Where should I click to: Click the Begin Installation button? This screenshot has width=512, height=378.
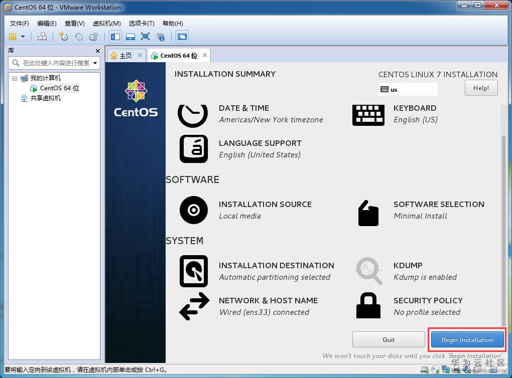(467, 339)
